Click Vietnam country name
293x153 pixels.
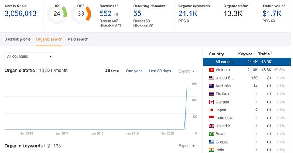point(222,70)
